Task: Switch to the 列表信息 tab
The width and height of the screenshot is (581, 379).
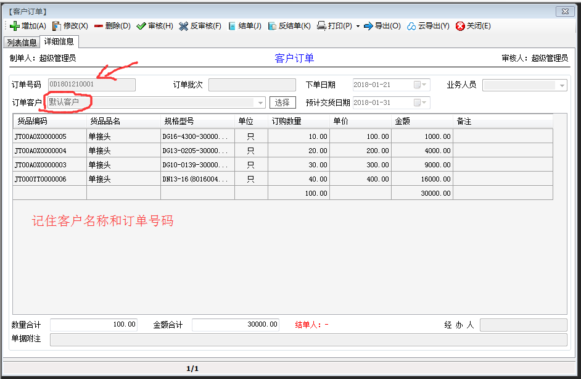Action: [22, 43]
